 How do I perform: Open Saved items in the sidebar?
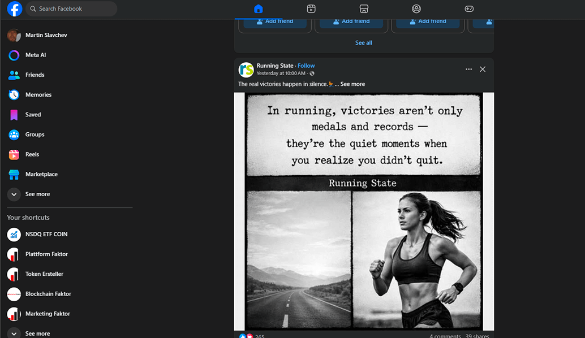coord(33,115)
